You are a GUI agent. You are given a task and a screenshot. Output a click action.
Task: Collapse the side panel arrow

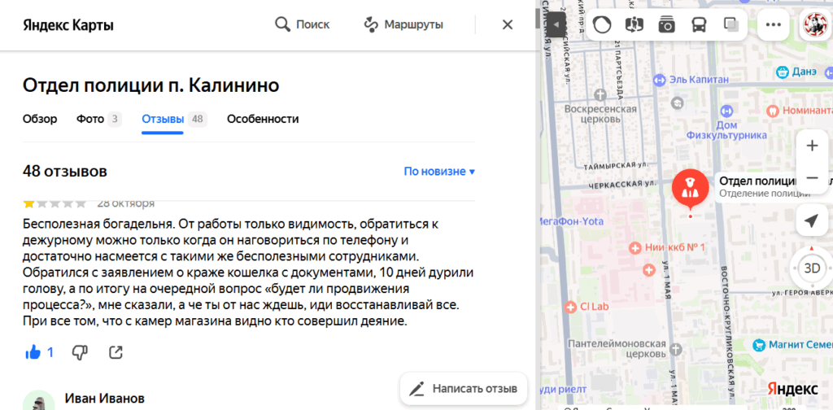coord(556,24)
